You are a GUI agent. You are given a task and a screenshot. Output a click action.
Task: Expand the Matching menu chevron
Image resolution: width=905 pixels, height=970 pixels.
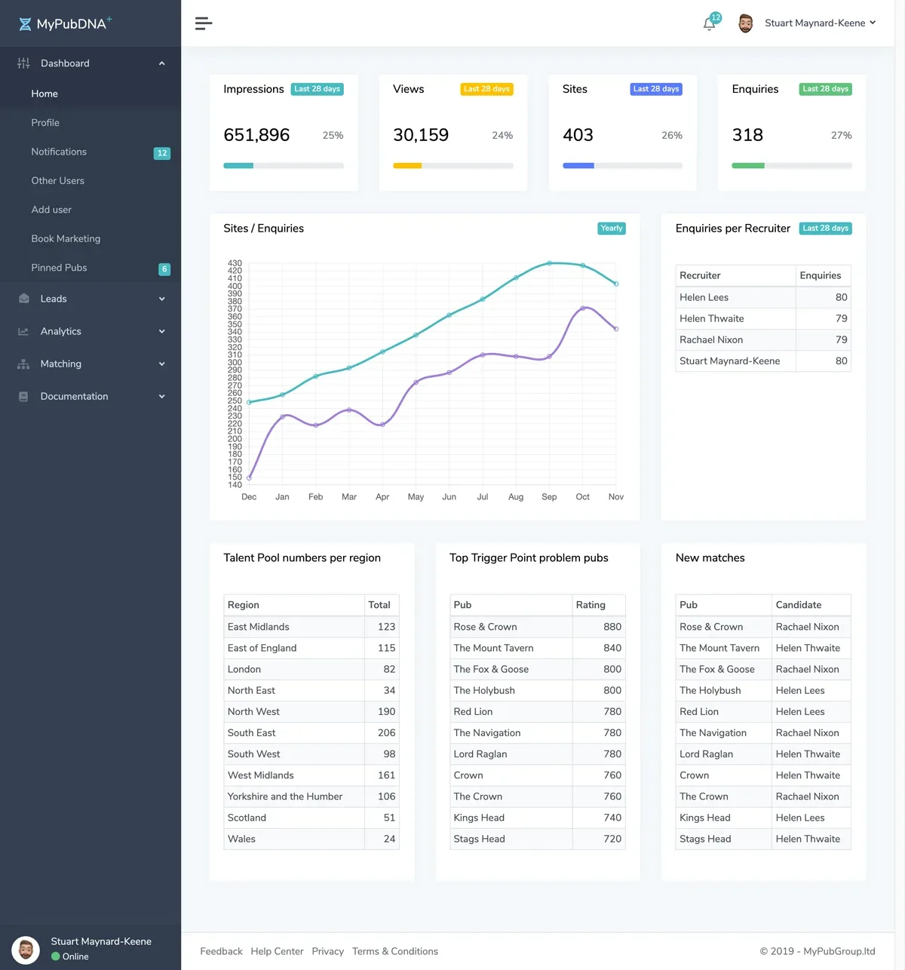coord(161,364)
